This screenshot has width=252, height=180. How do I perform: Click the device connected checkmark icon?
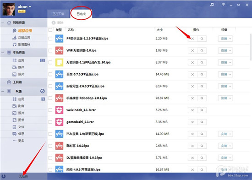43,91
